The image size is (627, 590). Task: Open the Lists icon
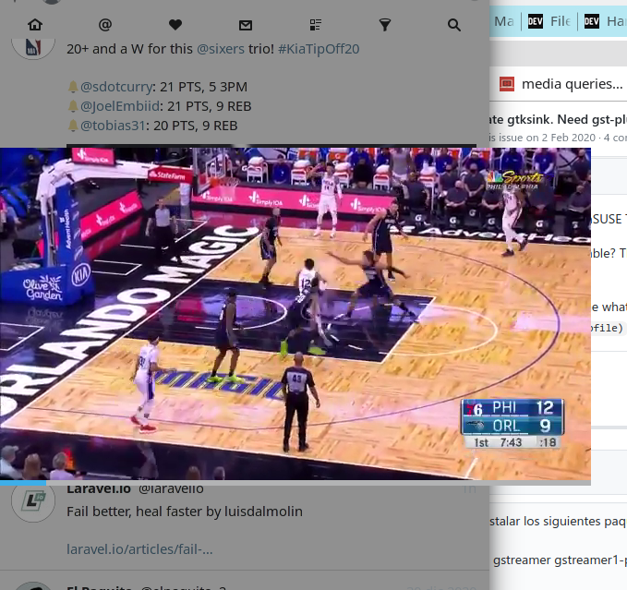point(315,25)
